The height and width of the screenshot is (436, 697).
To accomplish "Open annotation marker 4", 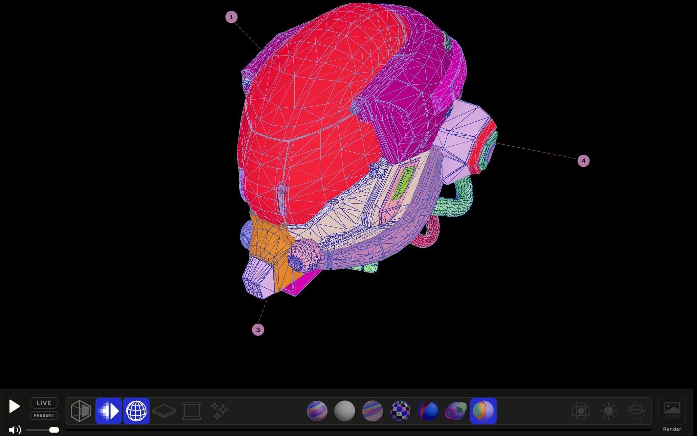I will coord(583,161).
